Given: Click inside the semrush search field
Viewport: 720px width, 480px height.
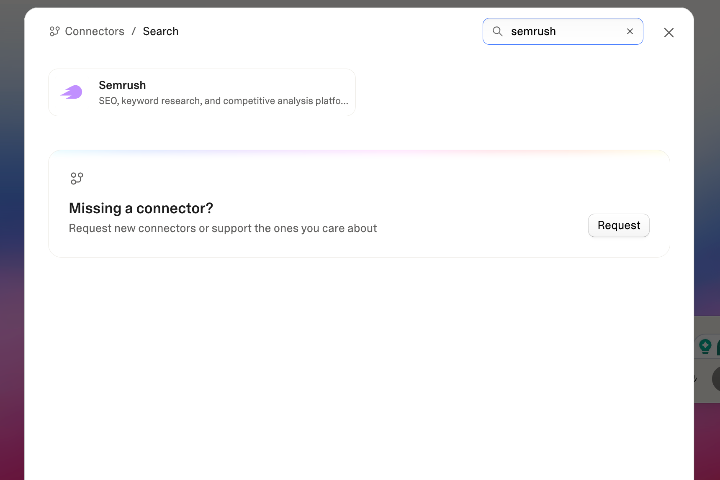Looking at the screenshot, I should (563, 31).
